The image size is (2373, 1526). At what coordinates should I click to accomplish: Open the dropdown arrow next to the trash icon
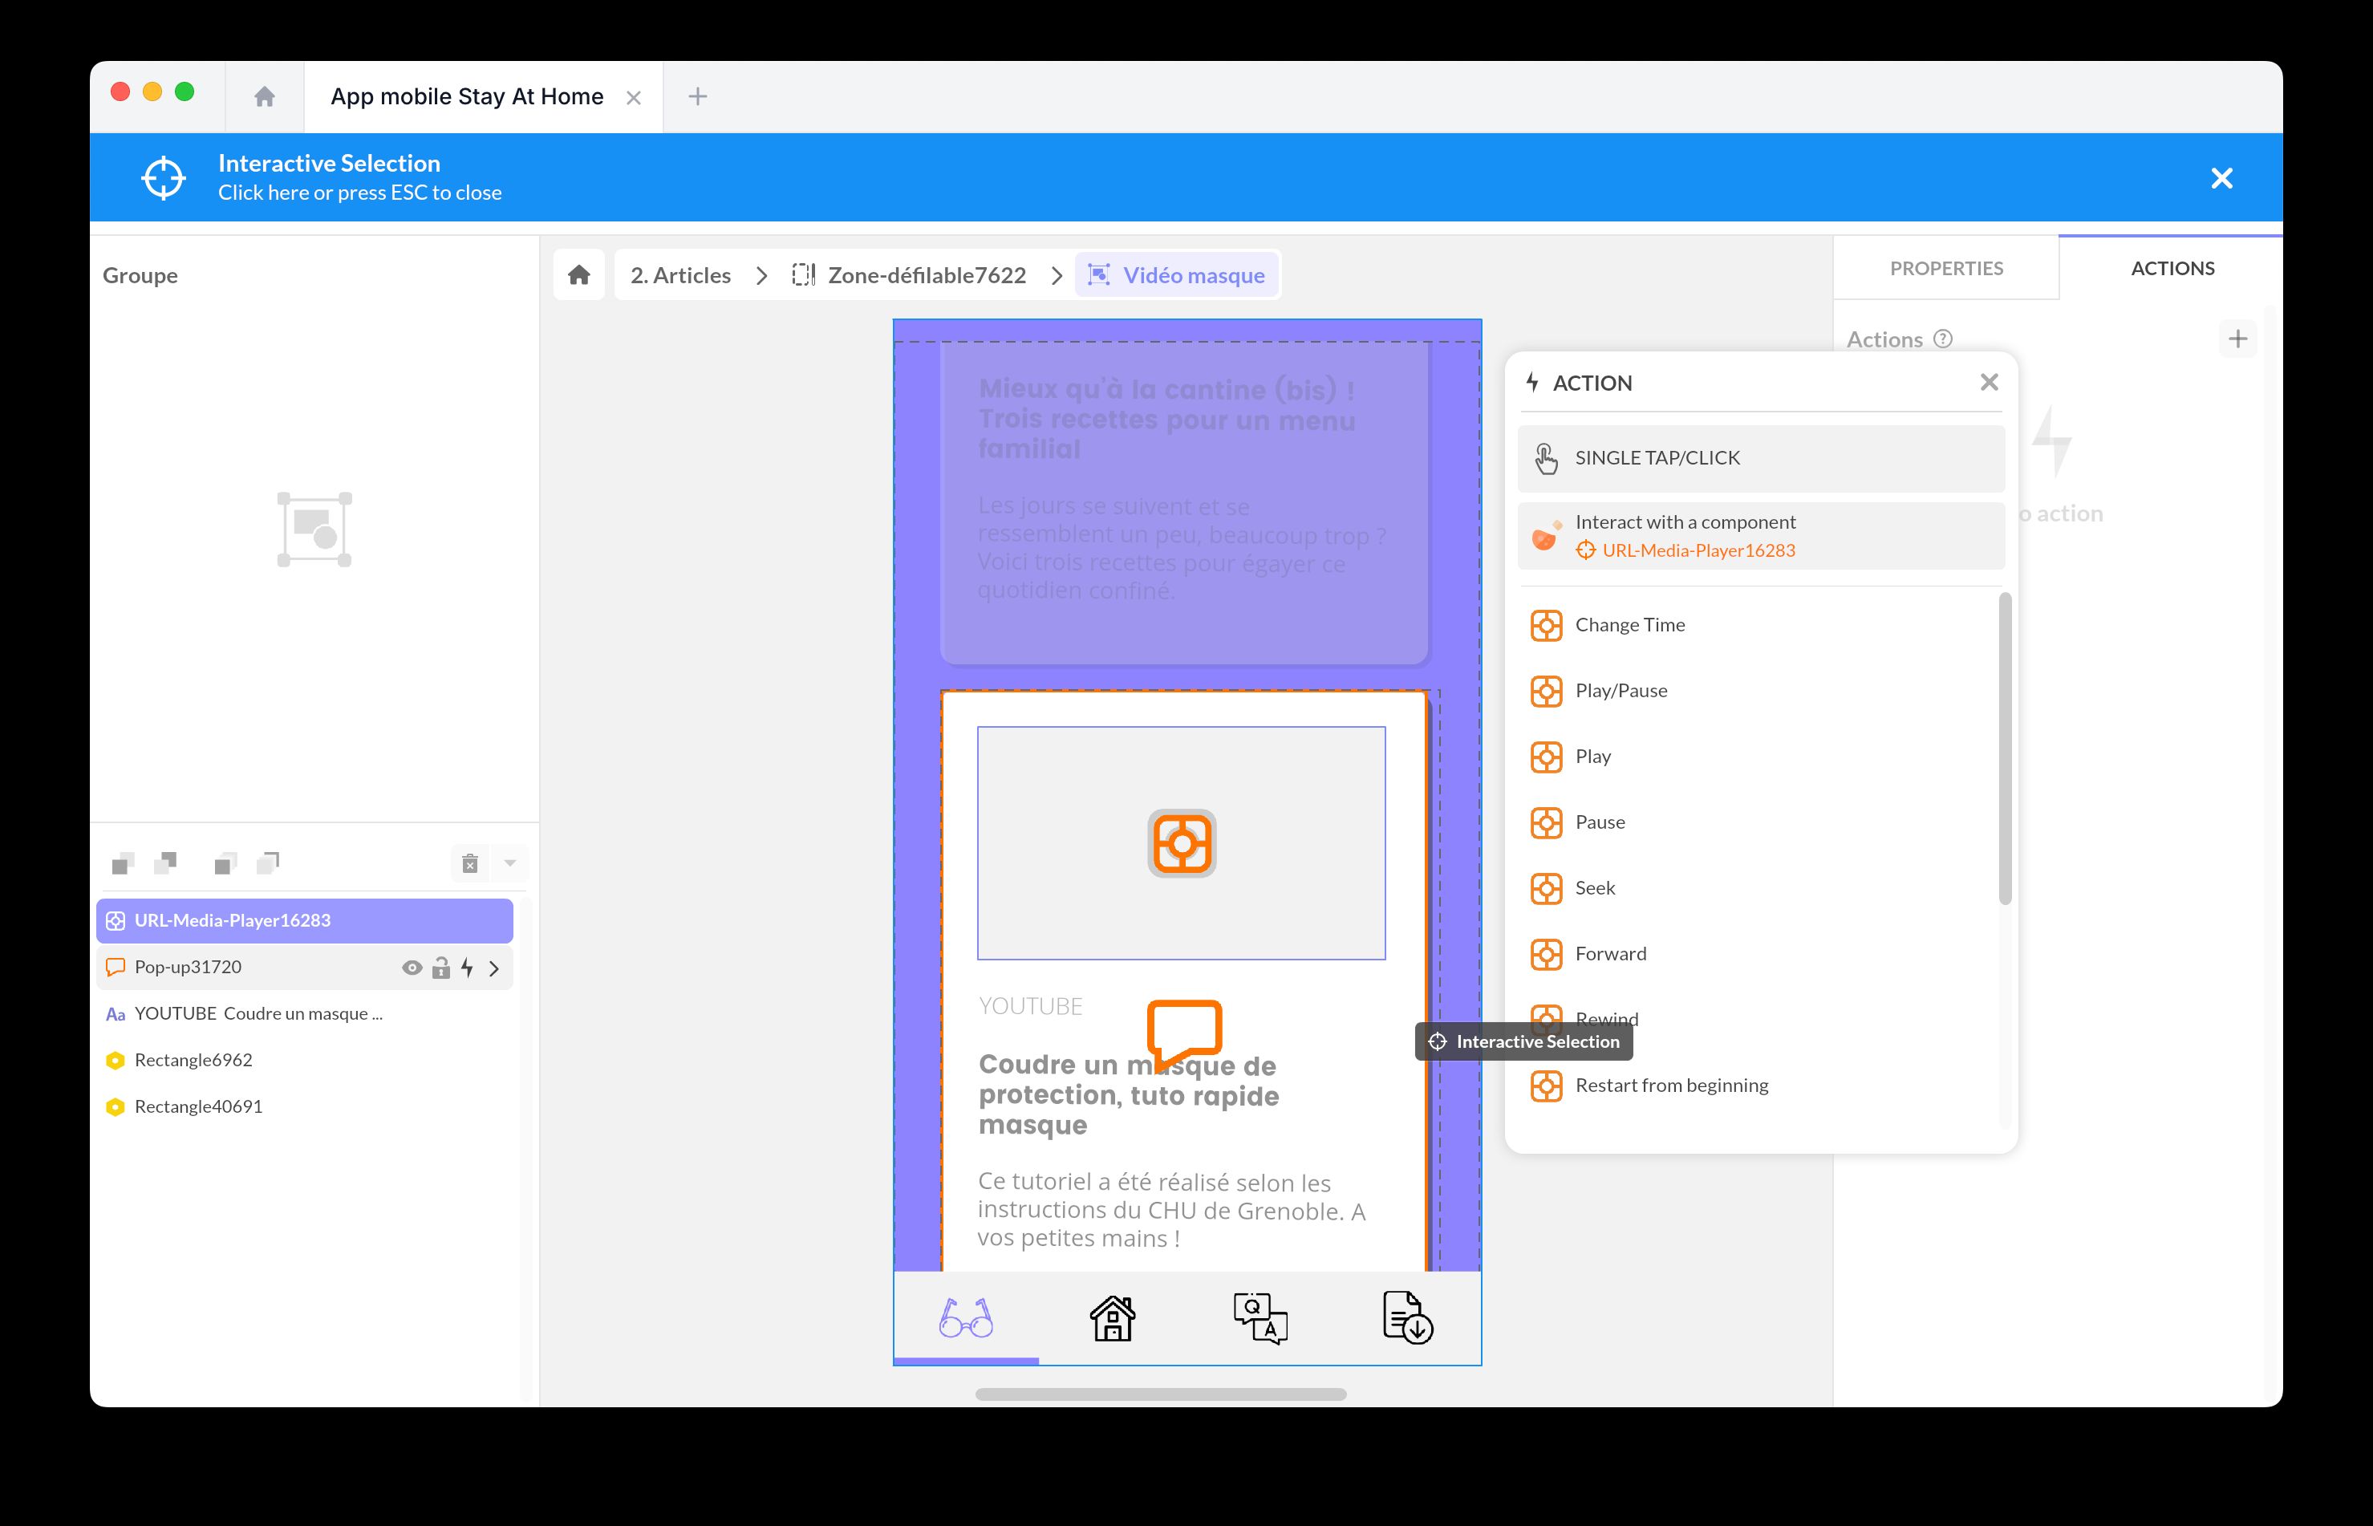509,863
